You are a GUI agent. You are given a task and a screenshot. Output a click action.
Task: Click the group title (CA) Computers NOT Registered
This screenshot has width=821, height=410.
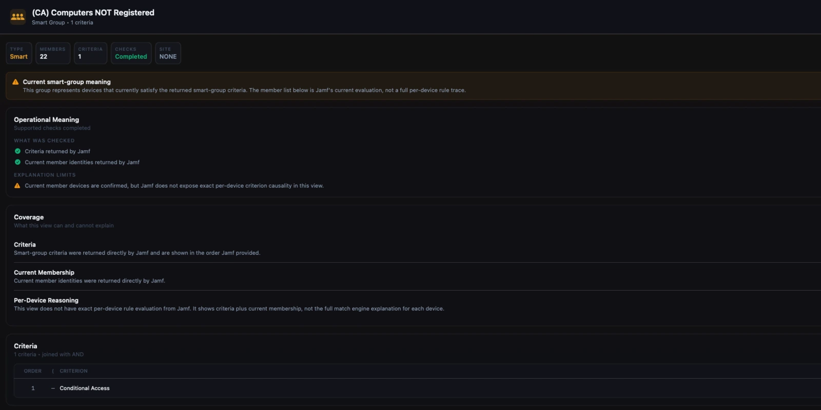93,12
